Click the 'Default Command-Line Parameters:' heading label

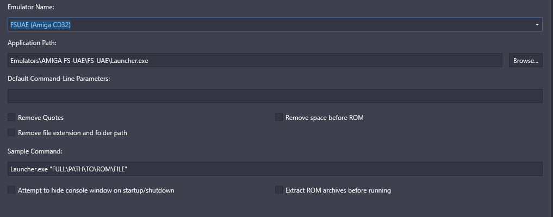tap(59, 79)
